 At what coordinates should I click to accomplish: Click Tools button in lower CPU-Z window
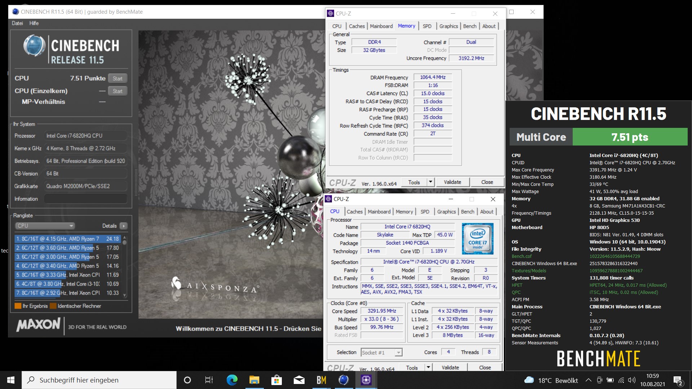[x=412, y=368]
